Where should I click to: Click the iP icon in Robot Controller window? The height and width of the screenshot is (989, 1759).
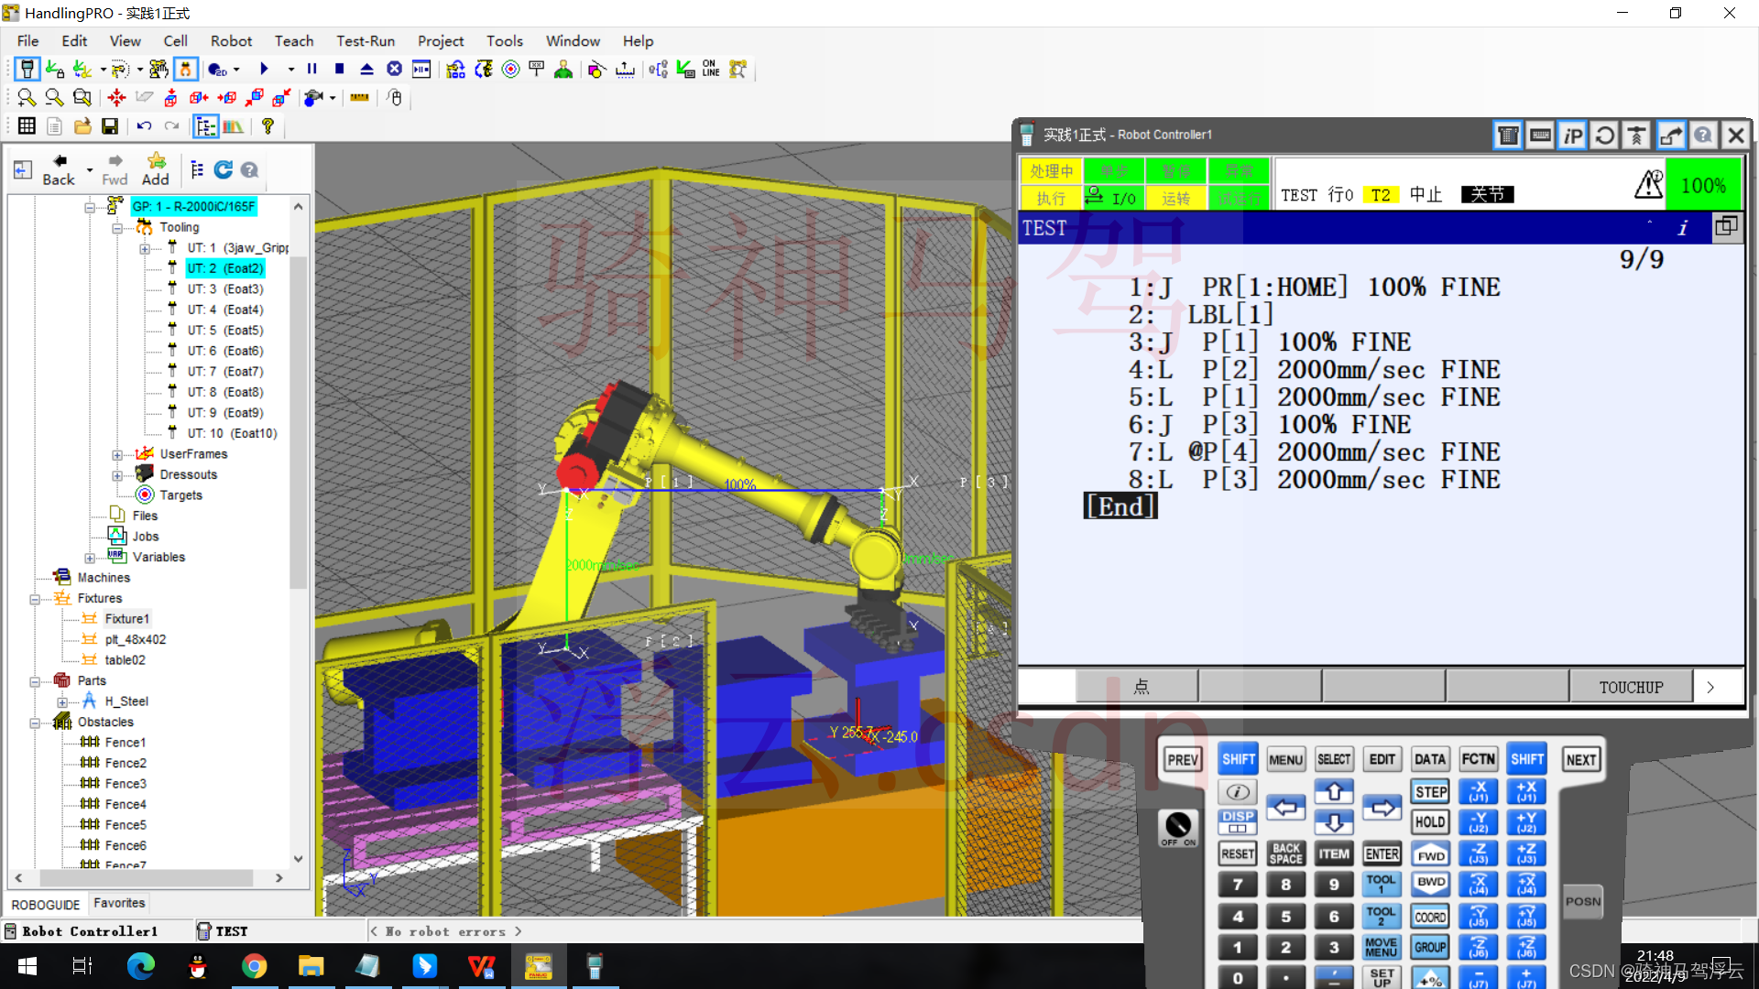tap(1572, 136)
